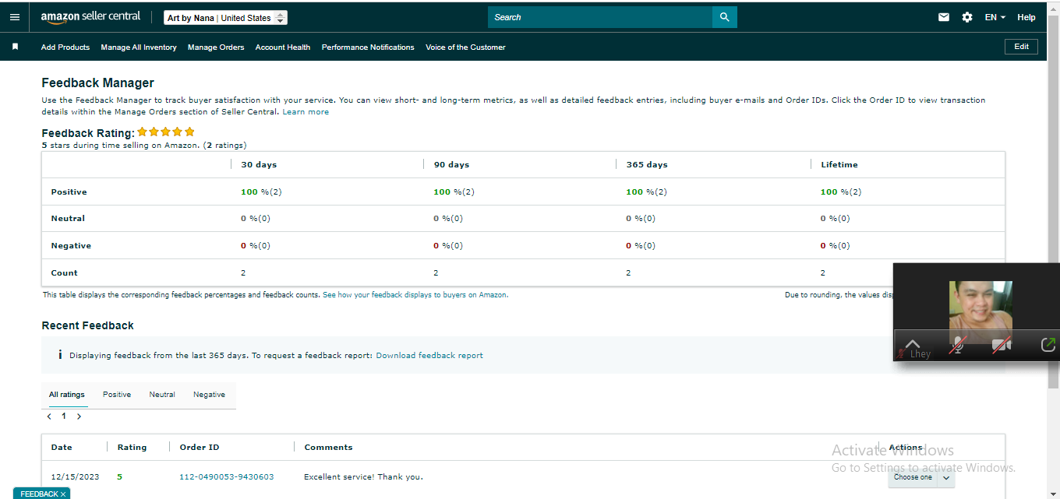
Task: Click the Order ID column header
Action: pos(200,448)
